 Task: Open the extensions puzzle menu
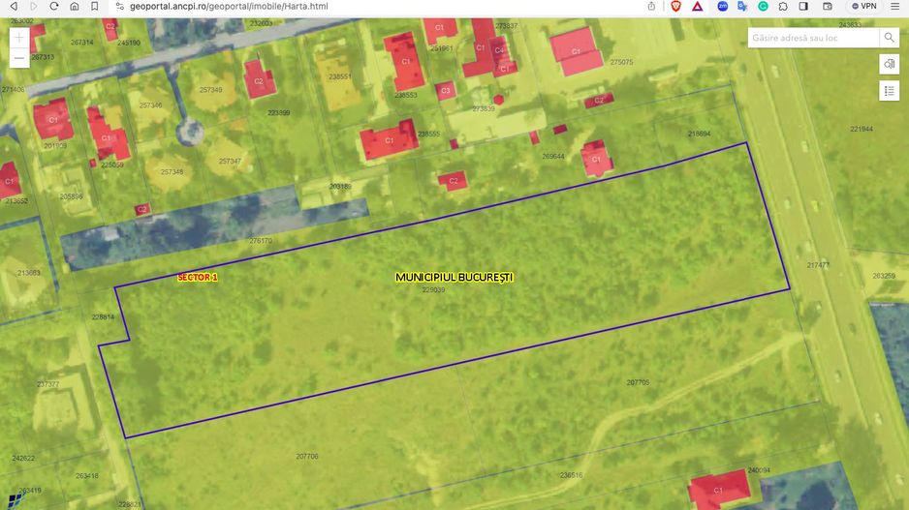[783, 6]
